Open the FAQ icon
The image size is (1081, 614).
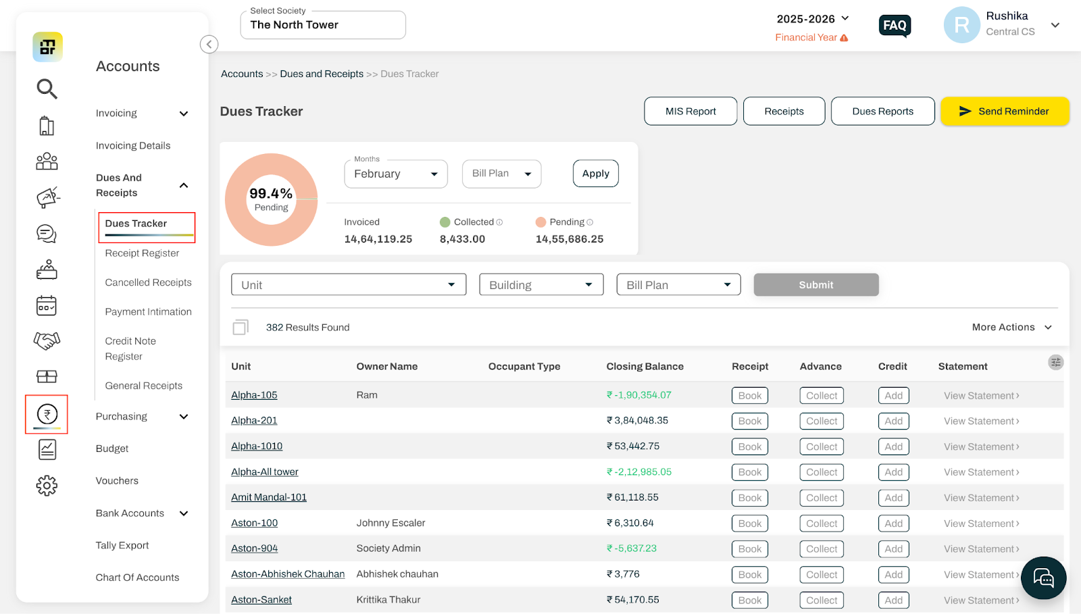[895, 26]
